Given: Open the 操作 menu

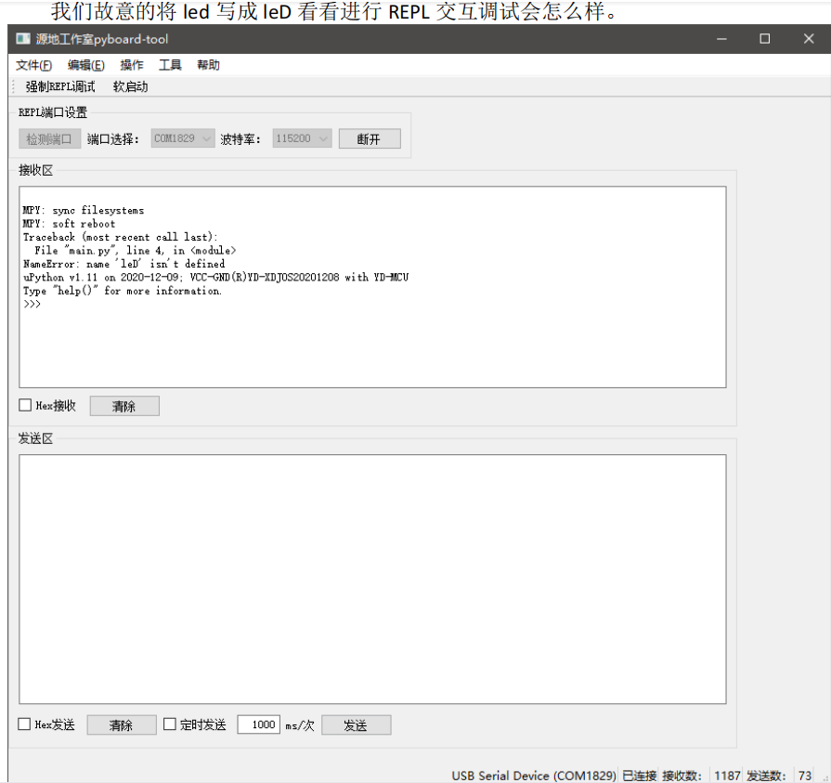Looking at the screenshot, I should pyautogui.click(x=132, y=65).
